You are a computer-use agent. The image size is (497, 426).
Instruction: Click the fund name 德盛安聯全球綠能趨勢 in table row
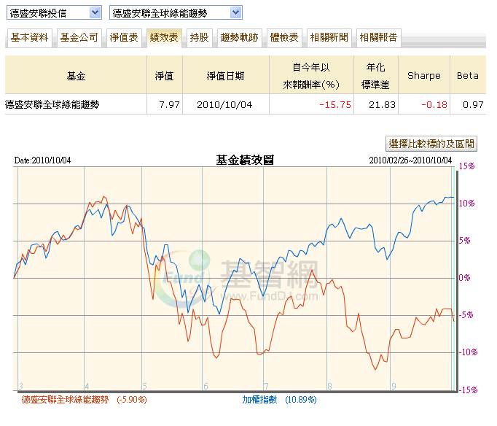point(52,104)
